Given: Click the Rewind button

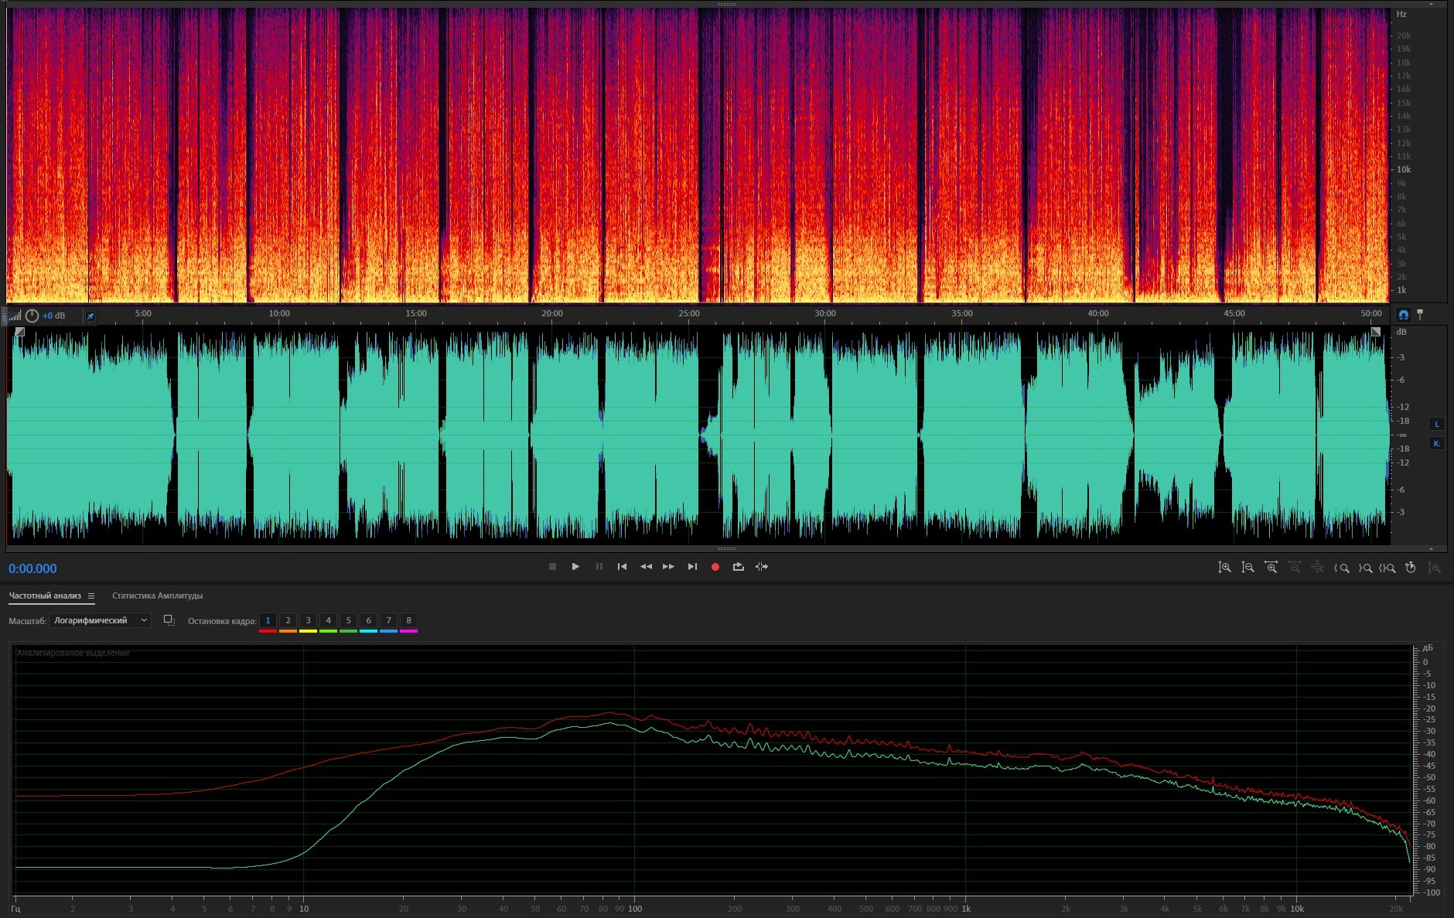Looking at the screenshot, I should [x=646, y=567].
